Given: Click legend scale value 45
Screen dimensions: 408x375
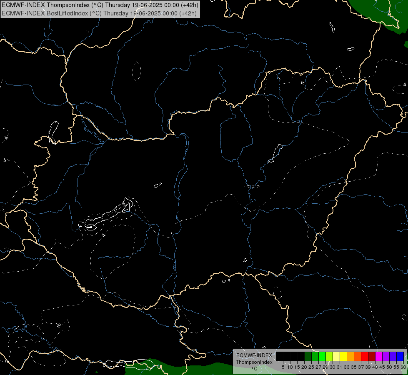Looking at the screenshot, I should click(382, 367).
